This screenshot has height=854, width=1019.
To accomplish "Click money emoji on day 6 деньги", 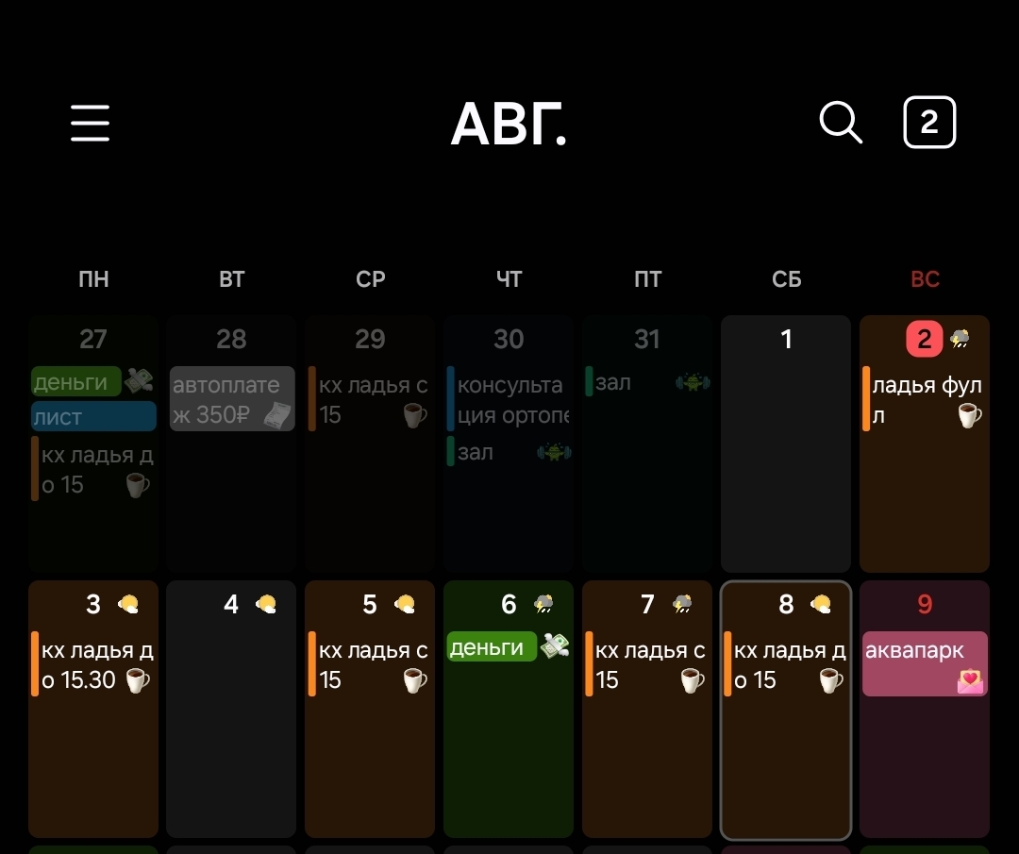I will [555, 646].
